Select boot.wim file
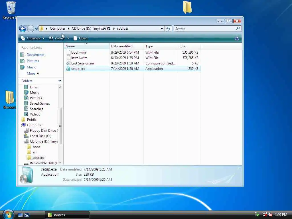 (133, 52)
